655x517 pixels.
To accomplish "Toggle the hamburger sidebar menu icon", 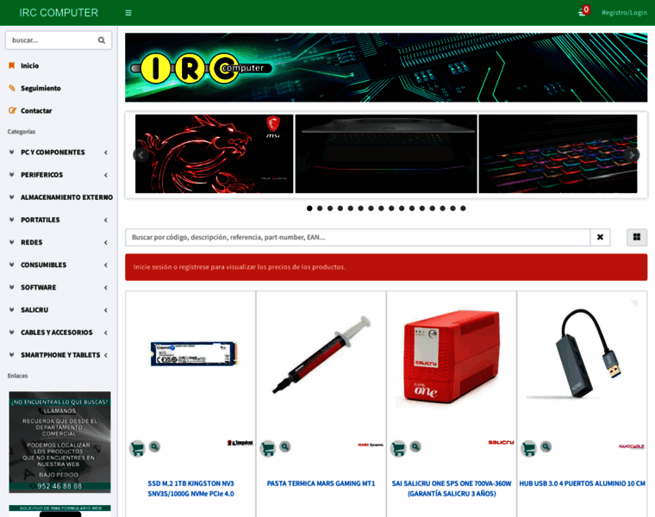I will pos(128,13).
